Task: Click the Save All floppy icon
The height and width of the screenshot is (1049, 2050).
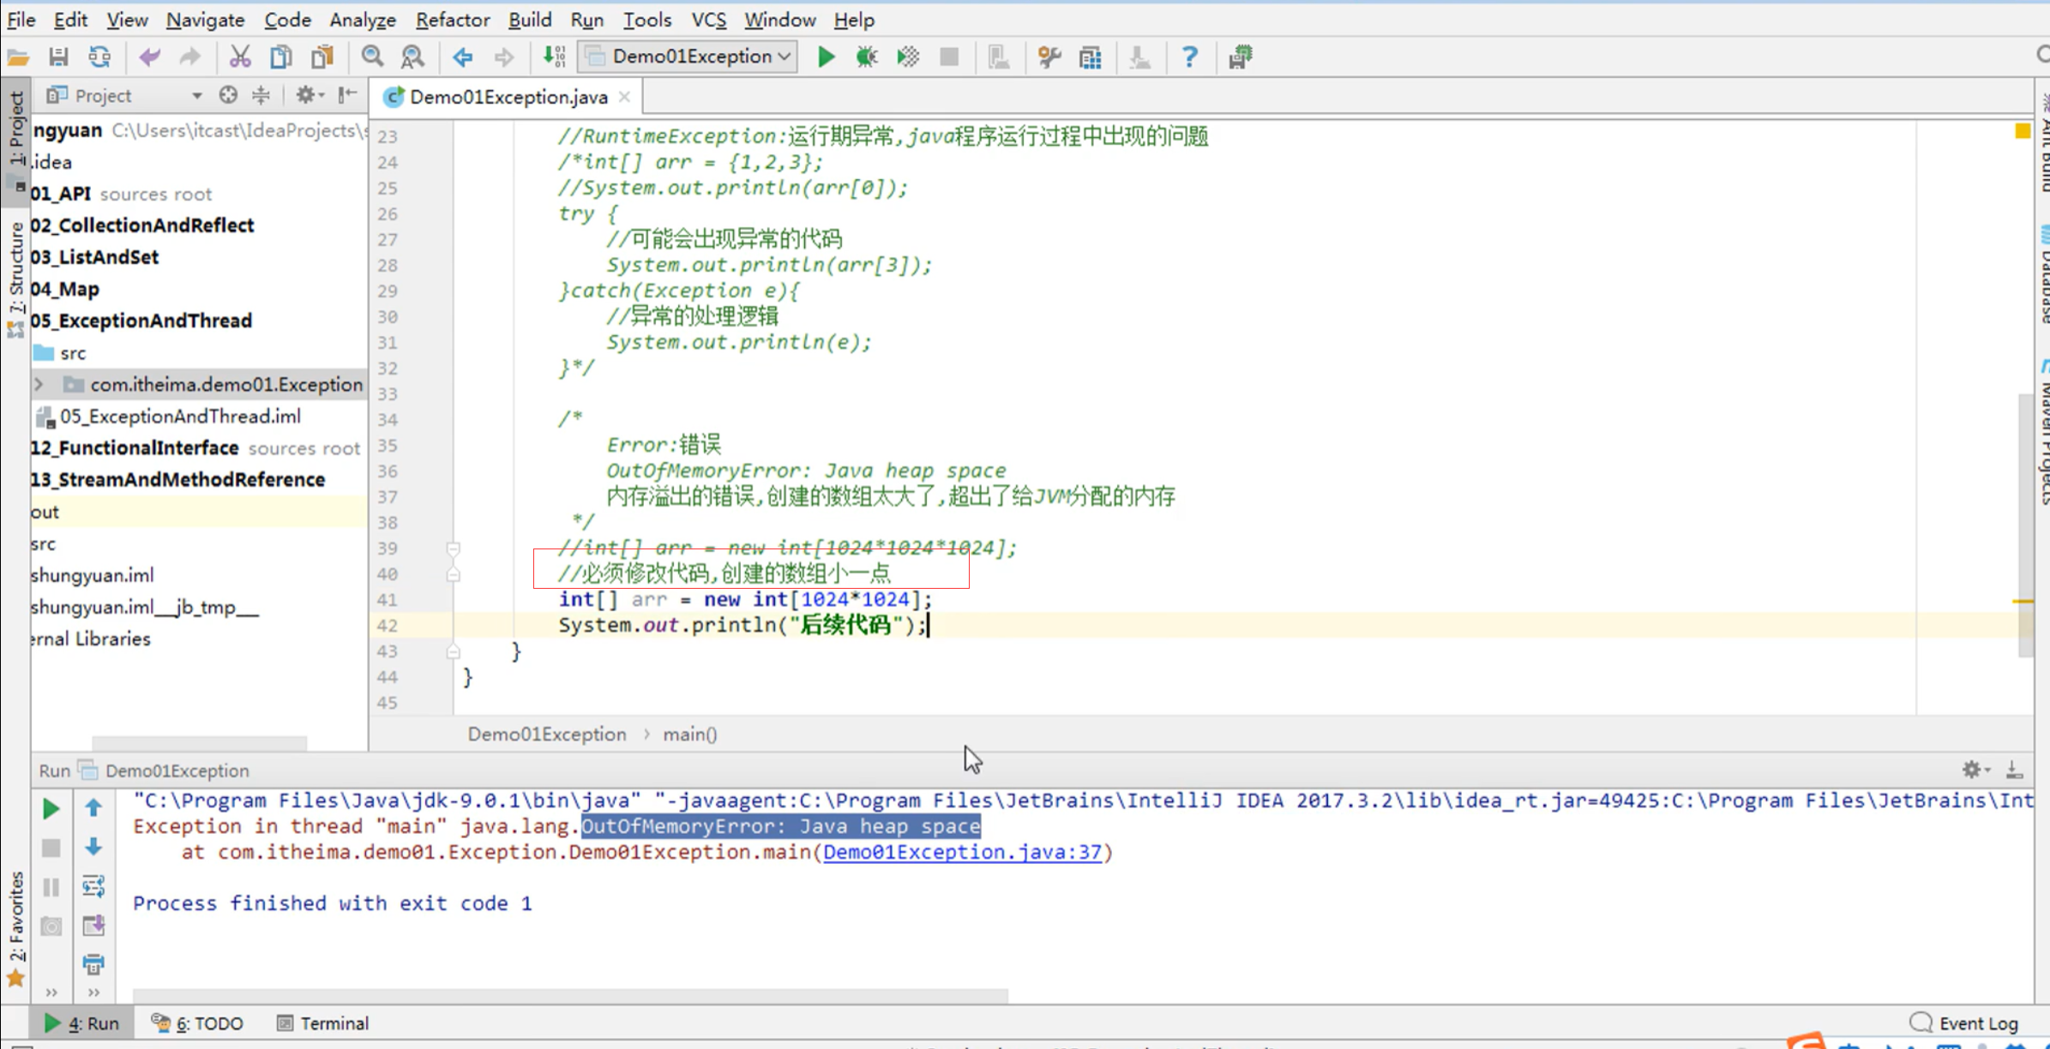Action: click(x=58, y=57)
